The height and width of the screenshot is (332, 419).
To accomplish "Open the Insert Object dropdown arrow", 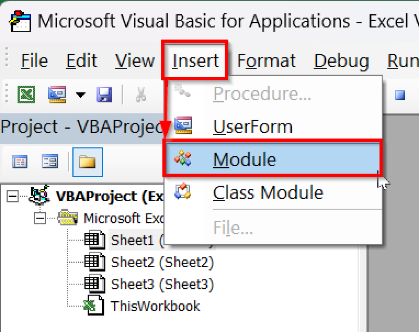I will pyautogui.click(x=80, y=94).
